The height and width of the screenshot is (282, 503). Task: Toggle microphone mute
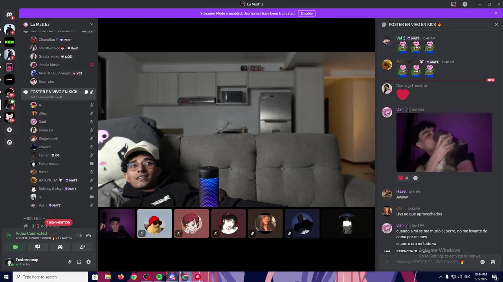point(70,262)
